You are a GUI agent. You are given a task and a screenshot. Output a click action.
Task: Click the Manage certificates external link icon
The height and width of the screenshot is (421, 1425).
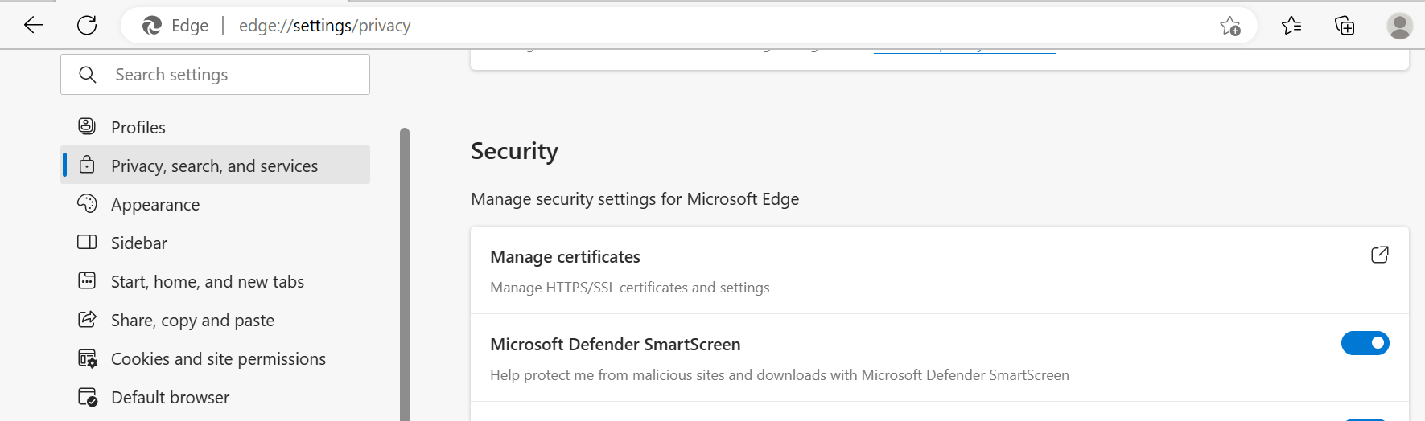pos(1379,255)
